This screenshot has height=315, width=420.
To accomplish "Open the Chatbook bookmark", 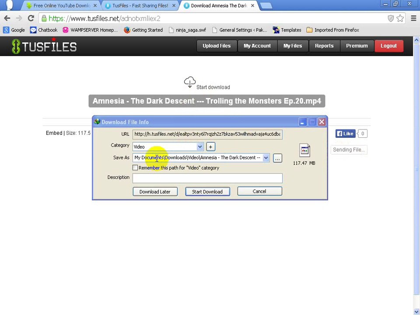I will pos(44,30).
